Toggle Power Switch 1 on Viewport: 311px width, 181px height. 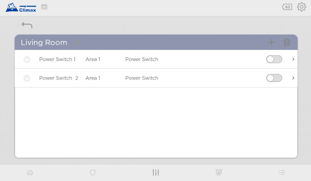(x=274, y=59)
